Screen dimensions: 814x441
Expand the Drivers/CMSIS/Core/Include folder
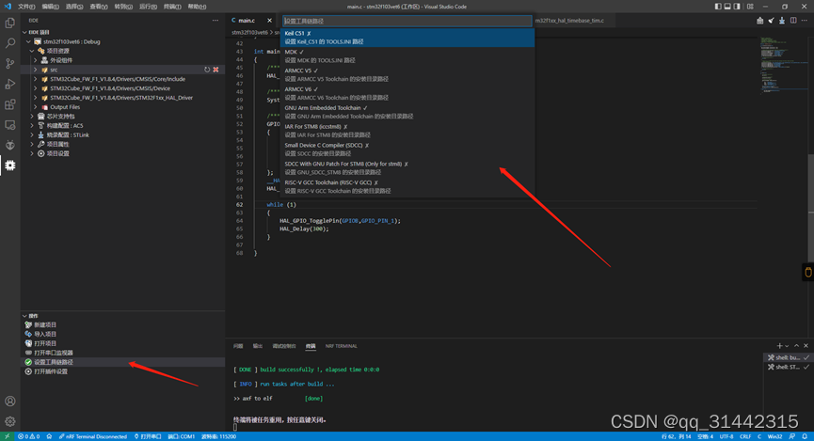click(x=36, y=79)
